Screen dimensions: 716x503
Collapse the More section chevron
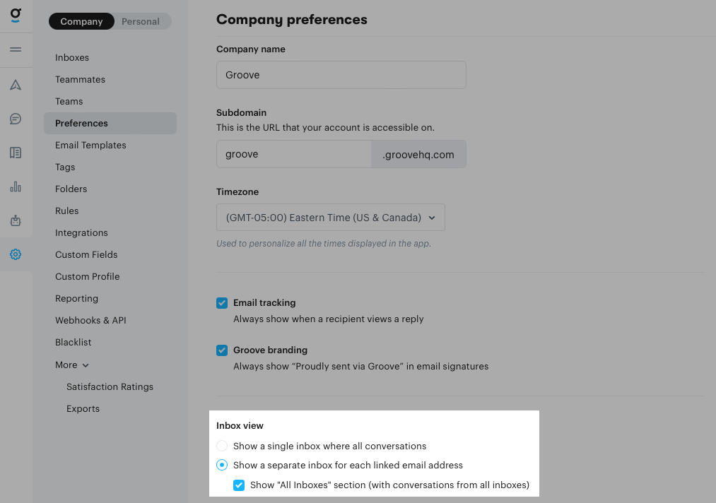[86, 365]
